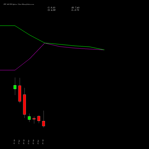The image size is (149, 149).
Task: Click the close value "C: 3.15"
Action: tap(52, 8)
